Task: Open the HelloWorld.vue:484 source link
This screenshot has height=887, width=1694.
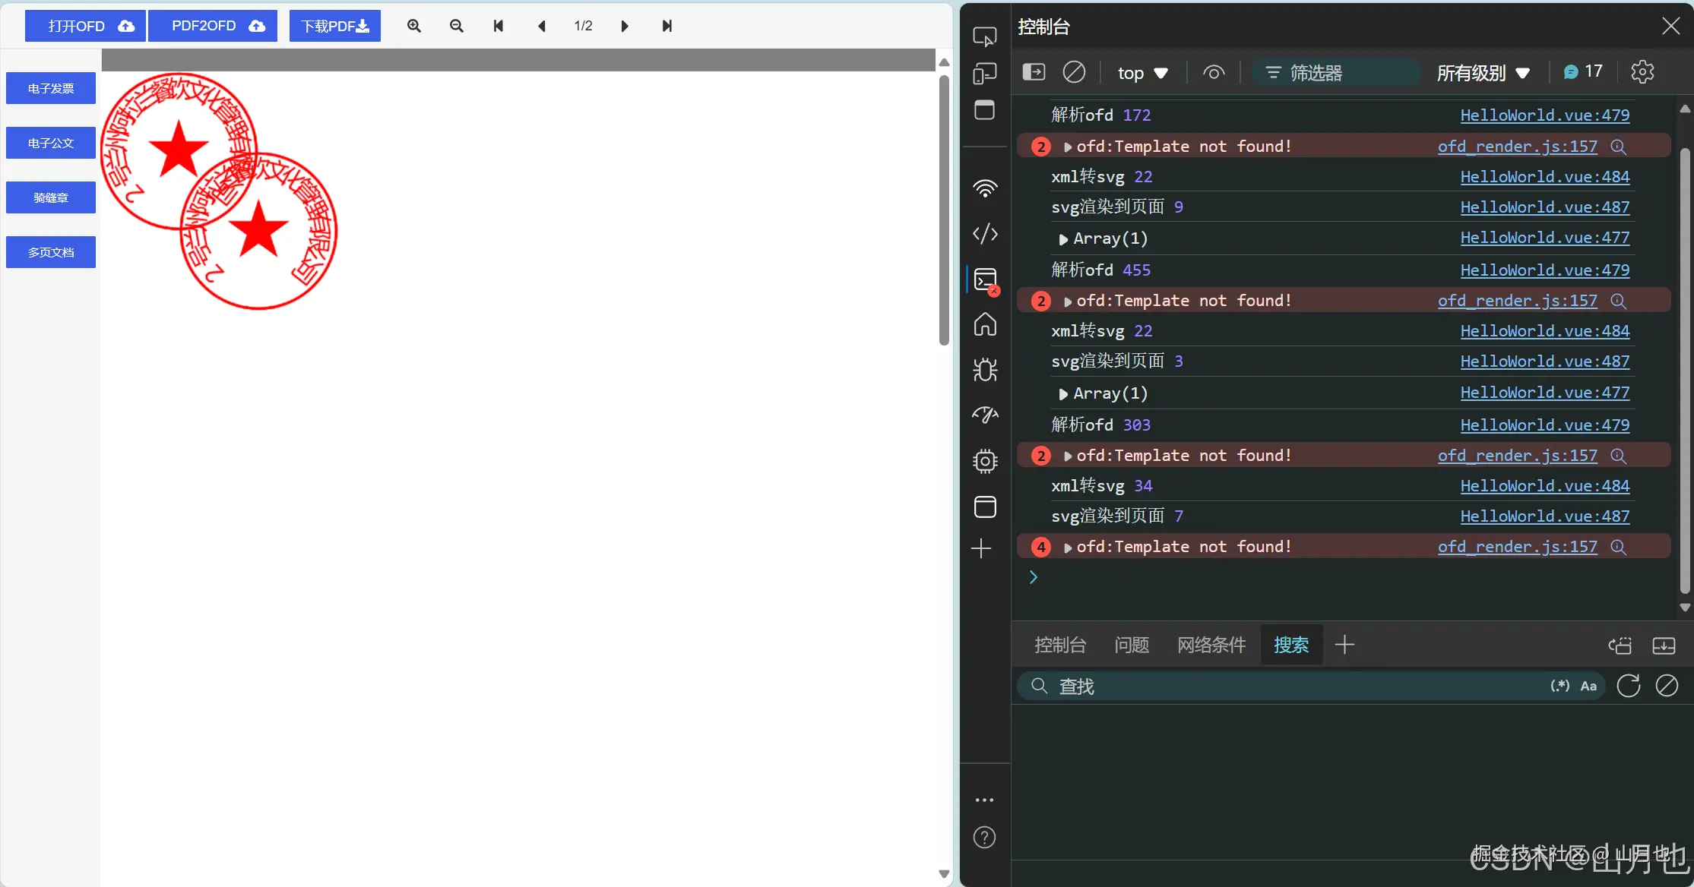Action: (x=1544, y=176)
